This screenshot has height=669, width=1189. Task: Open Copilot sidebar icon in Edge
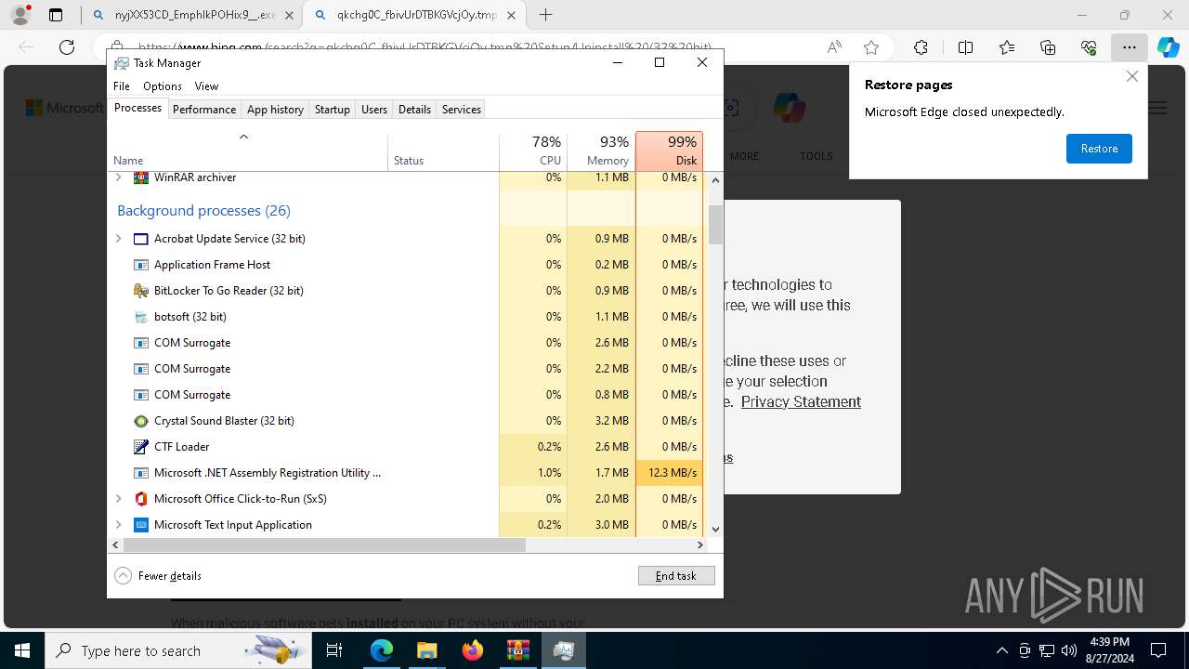1168,47
